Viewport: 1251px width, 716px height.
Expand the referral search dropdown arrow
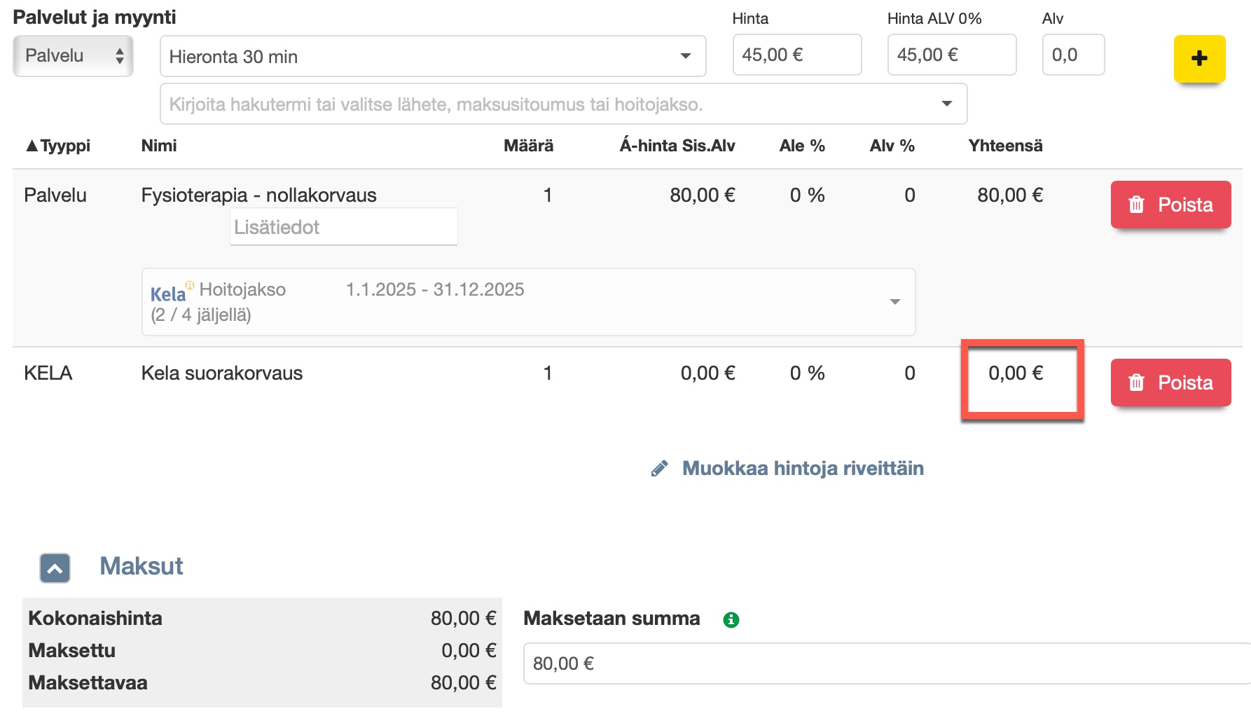pyautogui.click(x=946, y=104)
